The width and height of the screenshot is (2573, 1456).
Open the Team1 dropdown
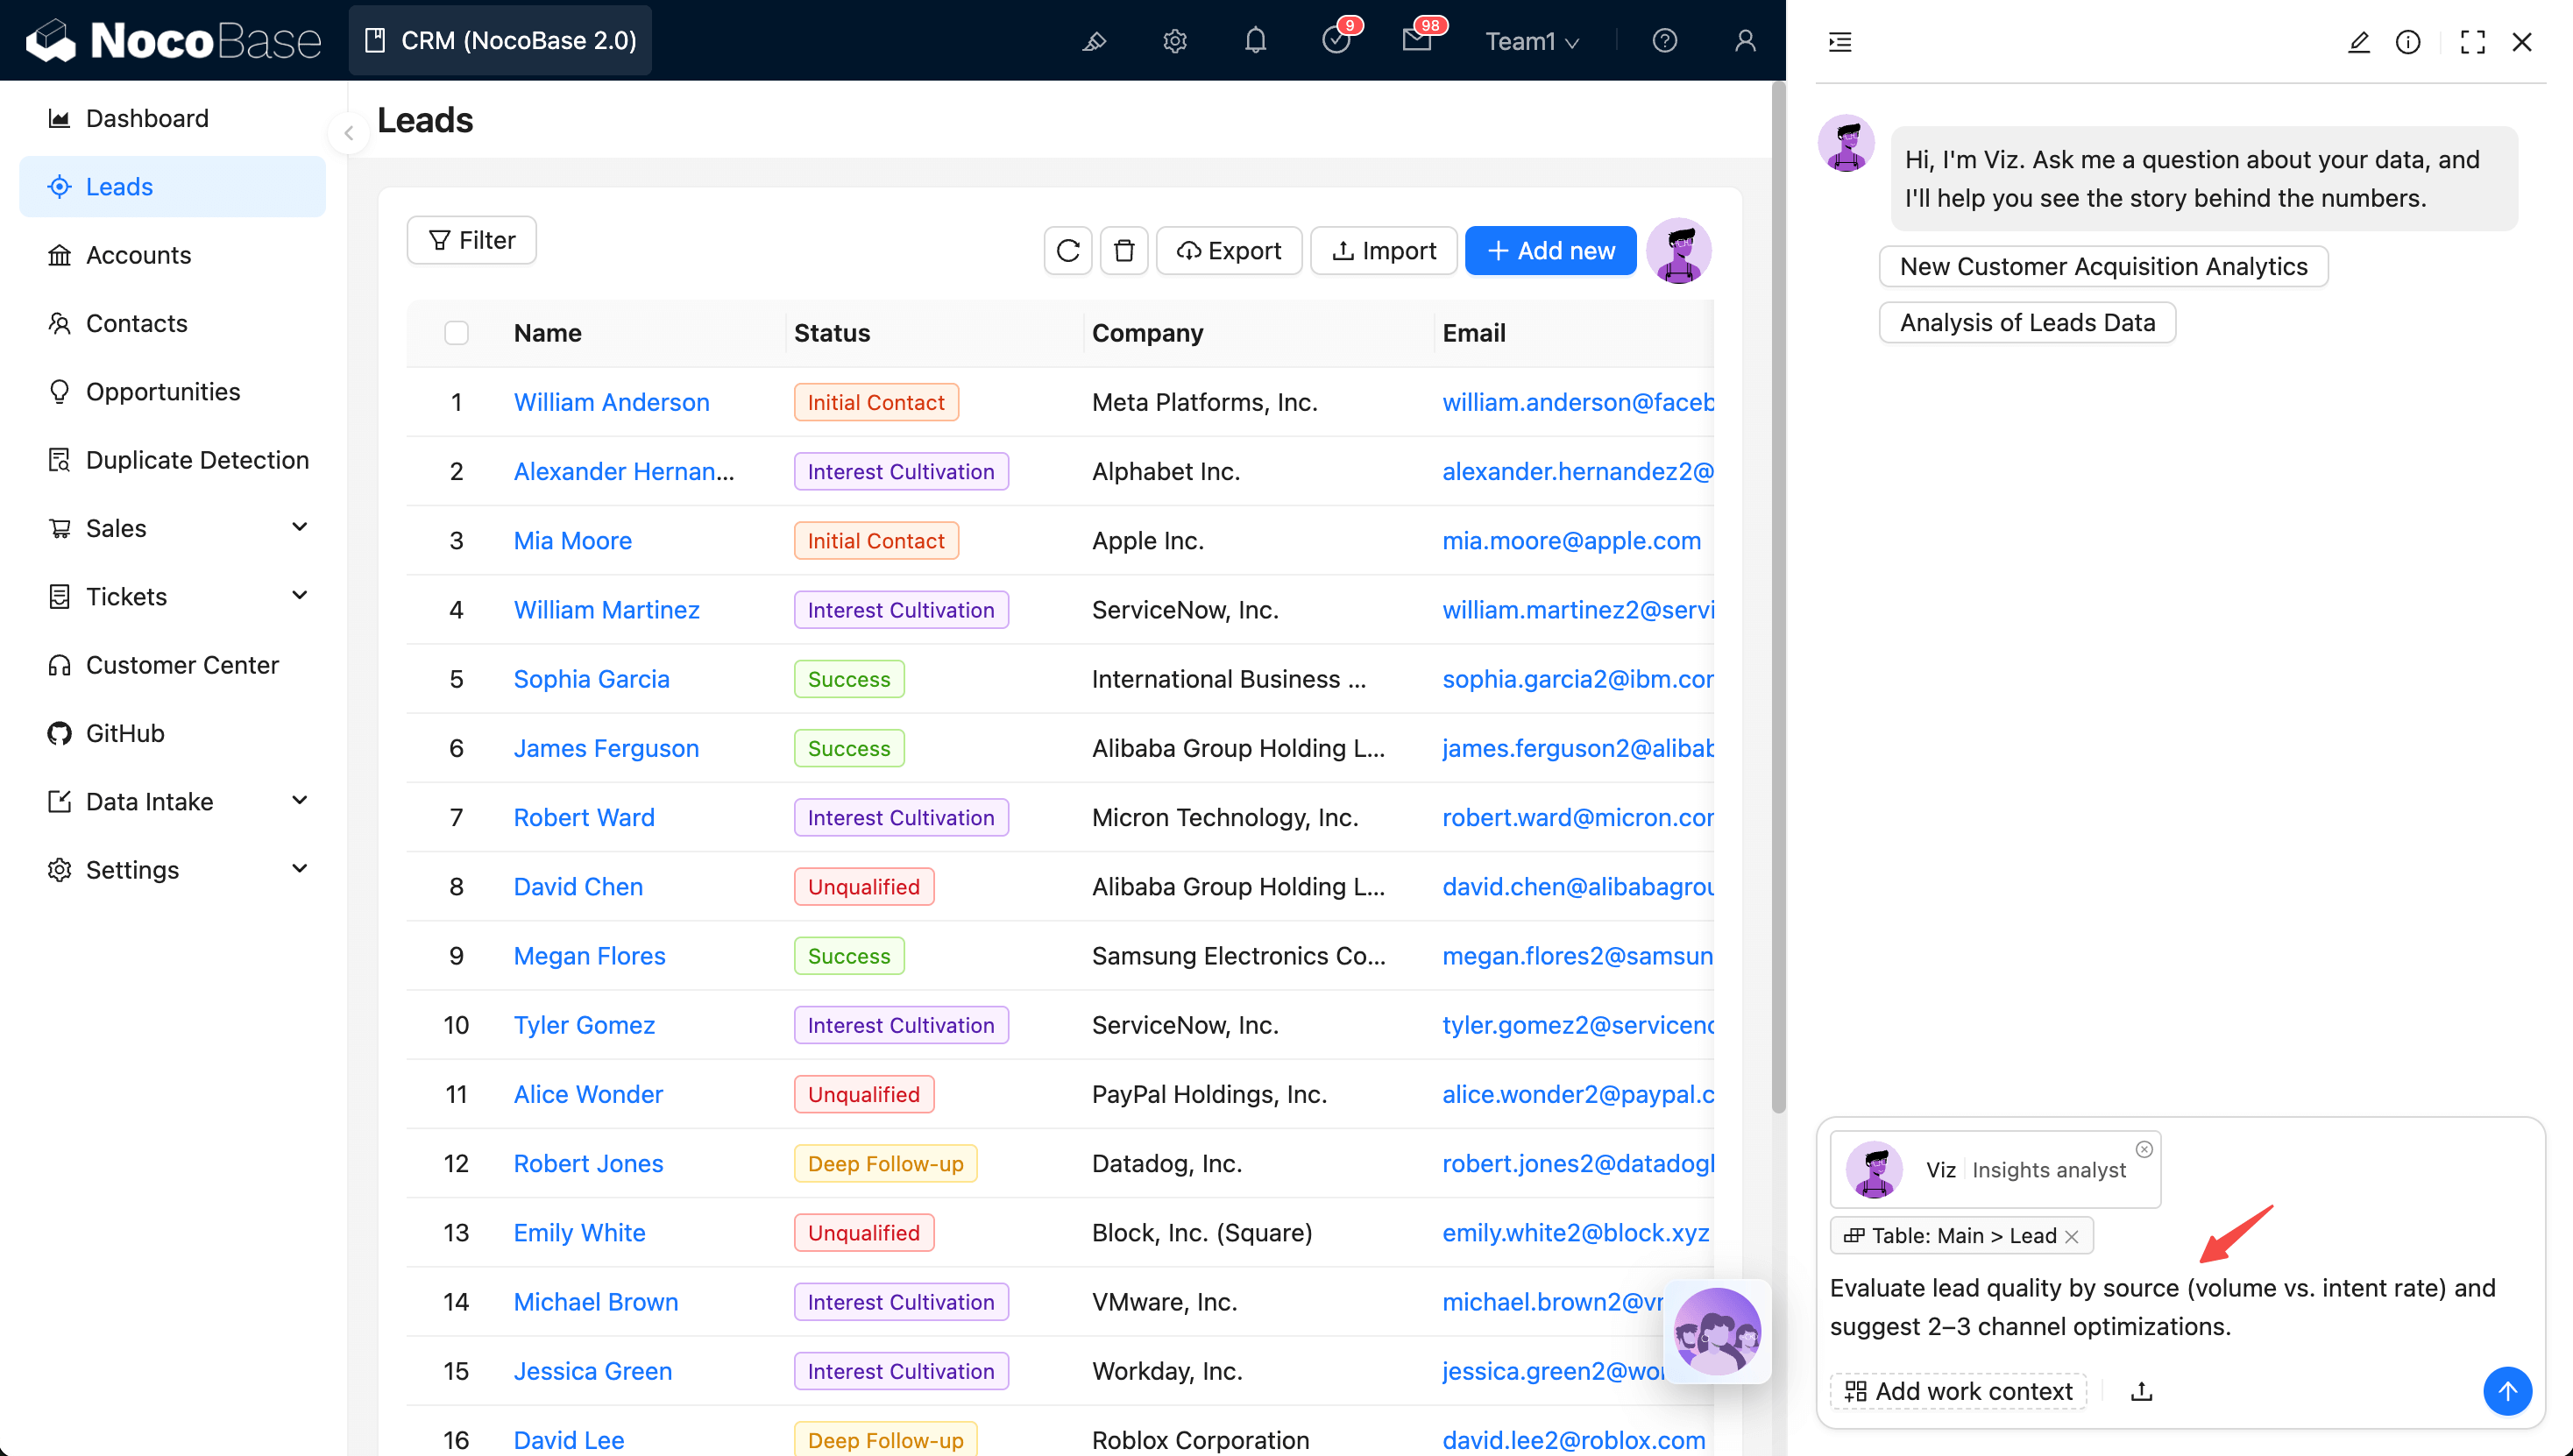pos(1531,41)
